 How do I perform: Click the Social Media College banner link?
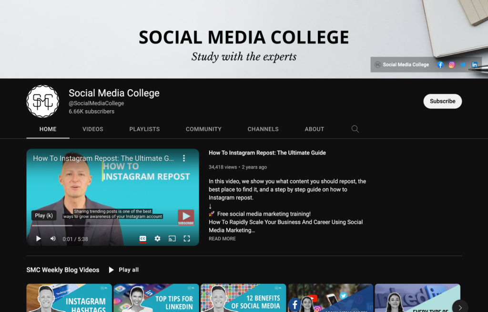402,64
